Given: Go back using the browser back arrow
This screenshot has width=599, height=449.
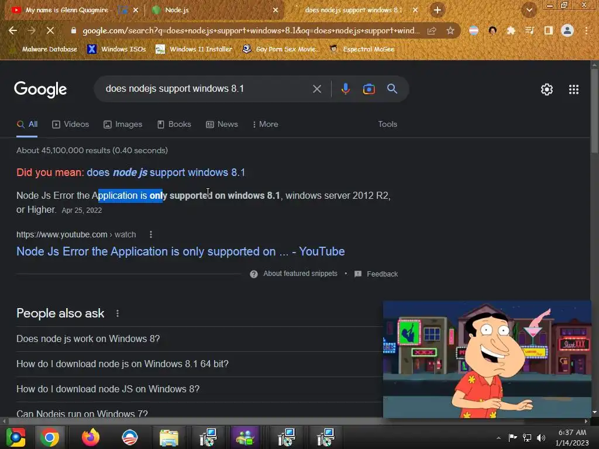Looking at the screenshot, I should tap(13, 30).
